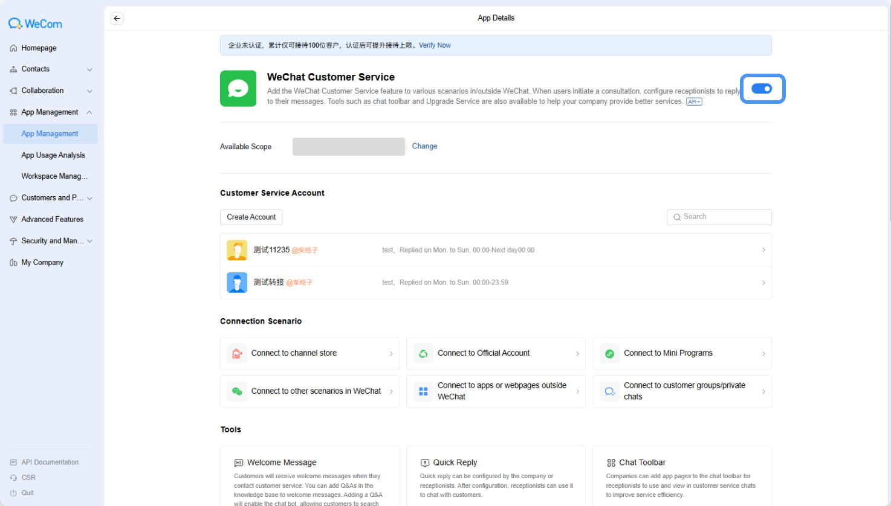The image size is (891, 506).
Task: Expand the Contacts menu chevron
Action: pos(89,70)
